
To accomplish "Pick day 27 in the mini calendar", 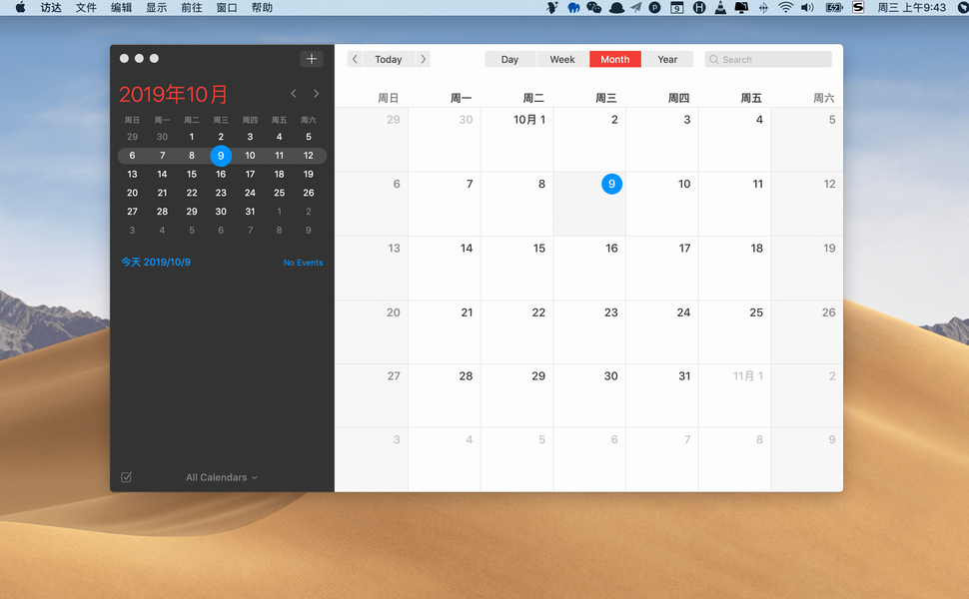I will (x=132, y=212).
